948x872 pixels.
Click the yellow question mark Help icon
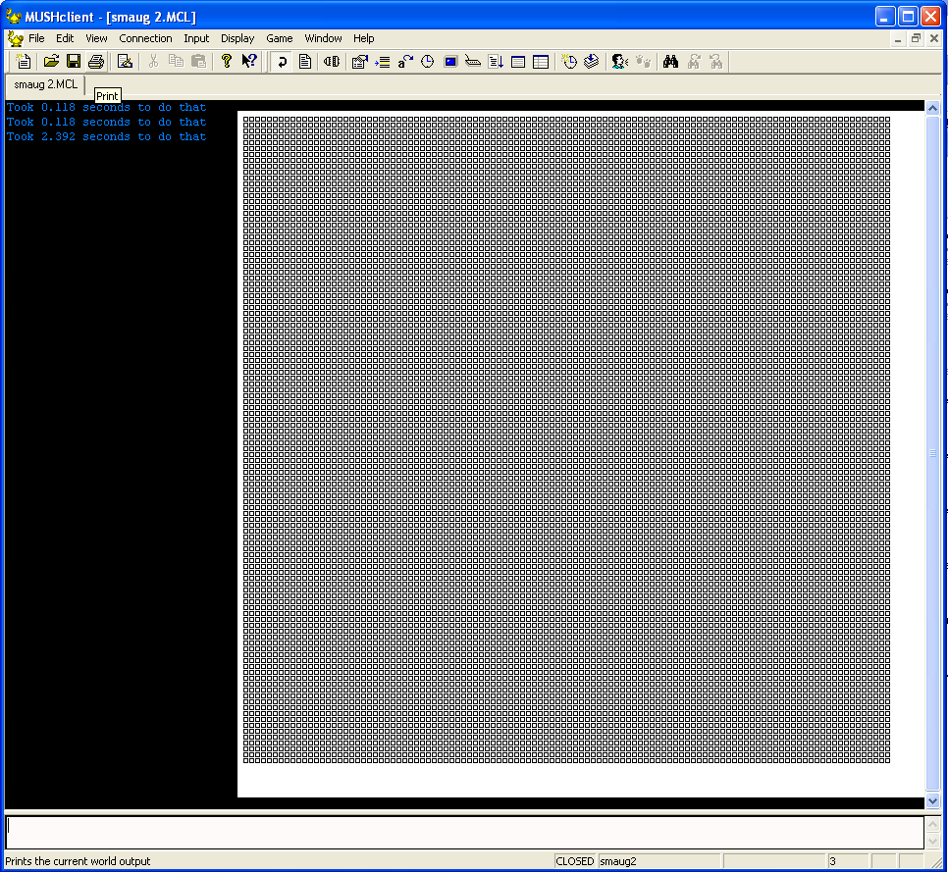226,61
